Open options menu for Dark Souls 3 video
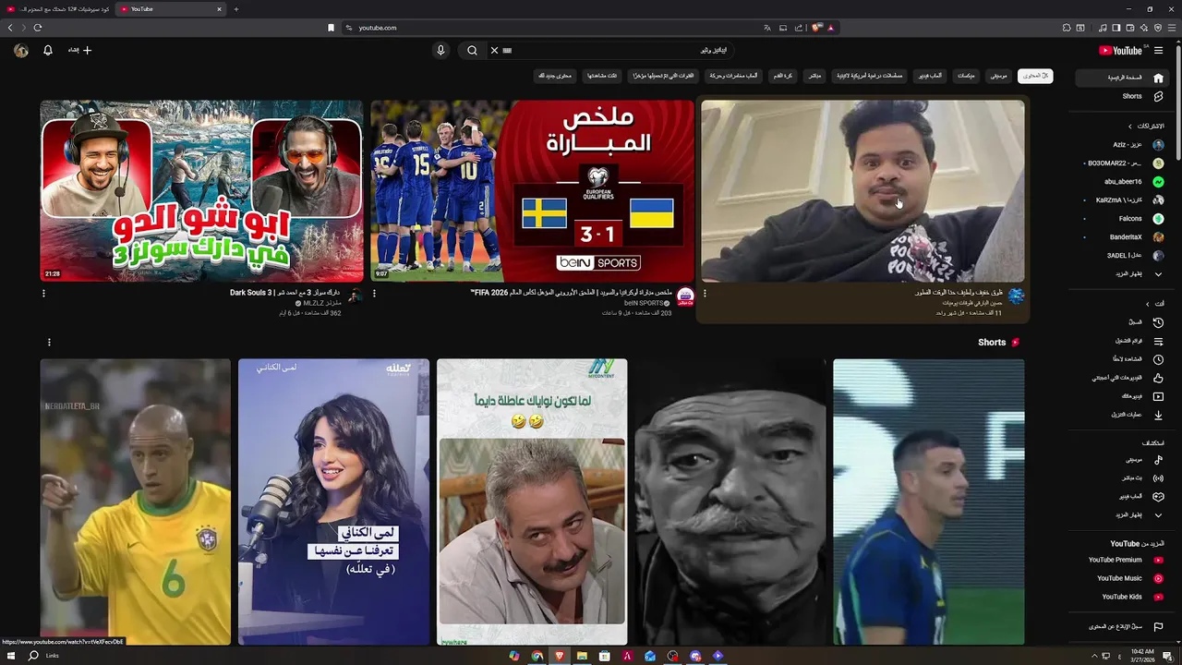 click(x=43, y=294)
